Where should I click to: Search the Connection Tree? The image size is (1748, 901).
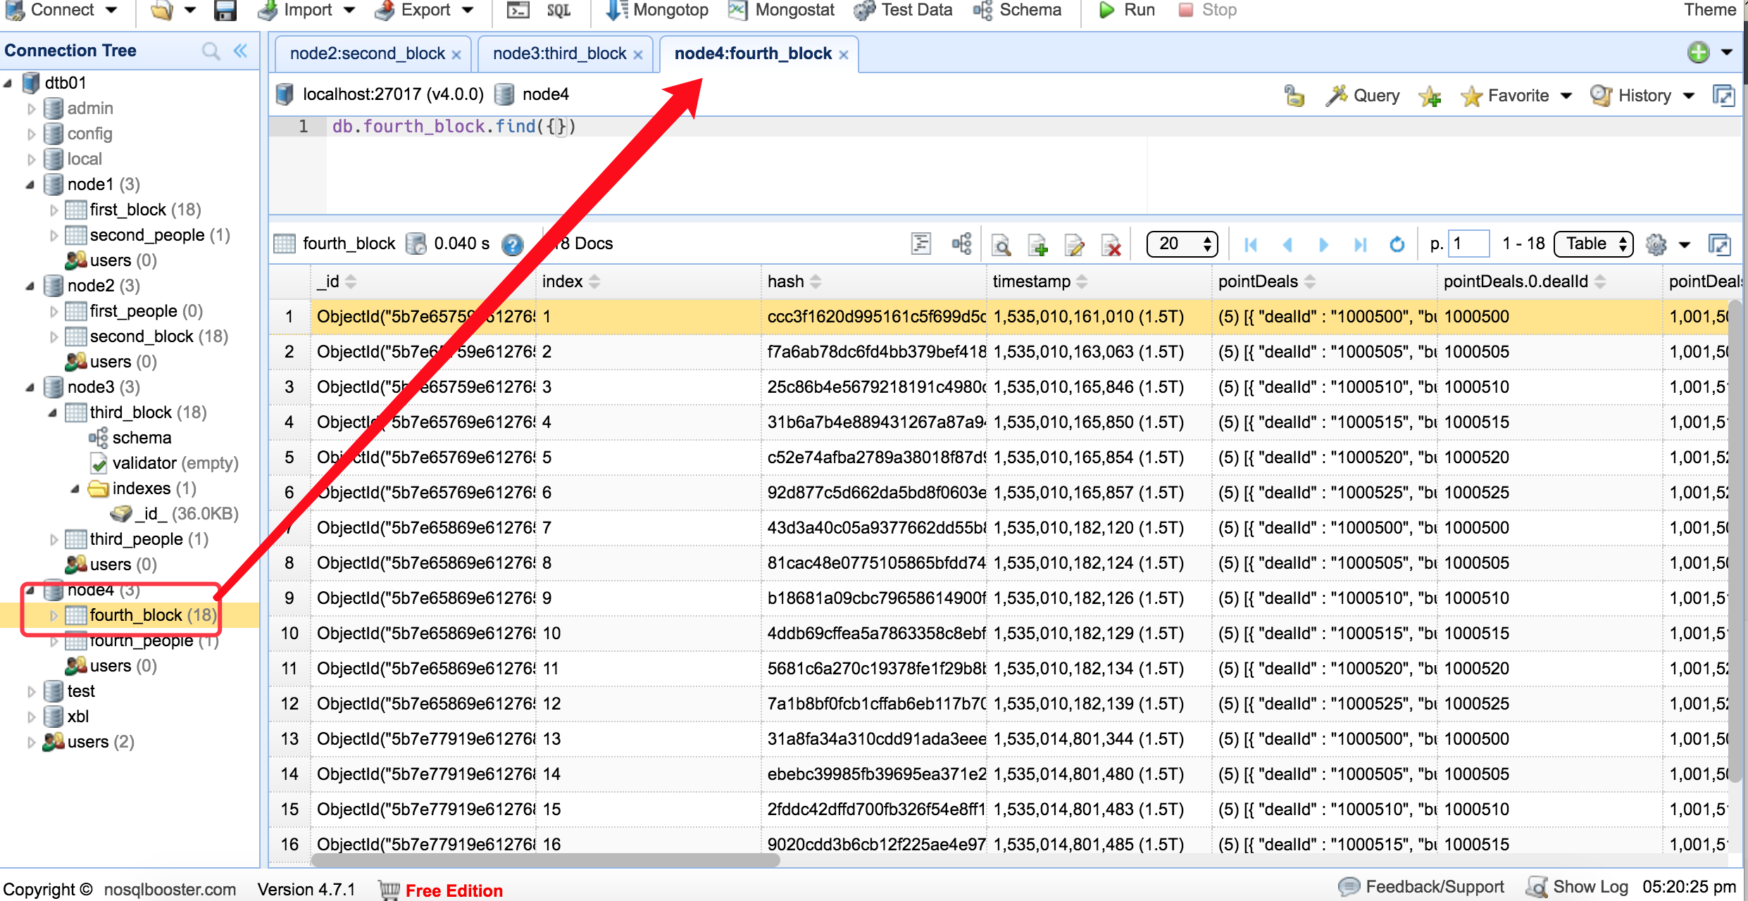coord(211,51)
